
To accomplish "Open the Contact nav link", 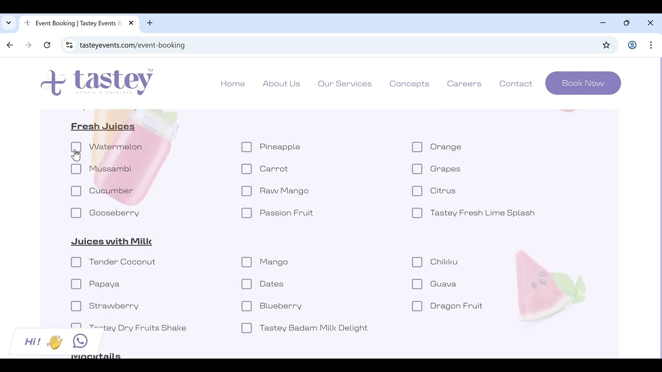I will [x=516, y=84].
